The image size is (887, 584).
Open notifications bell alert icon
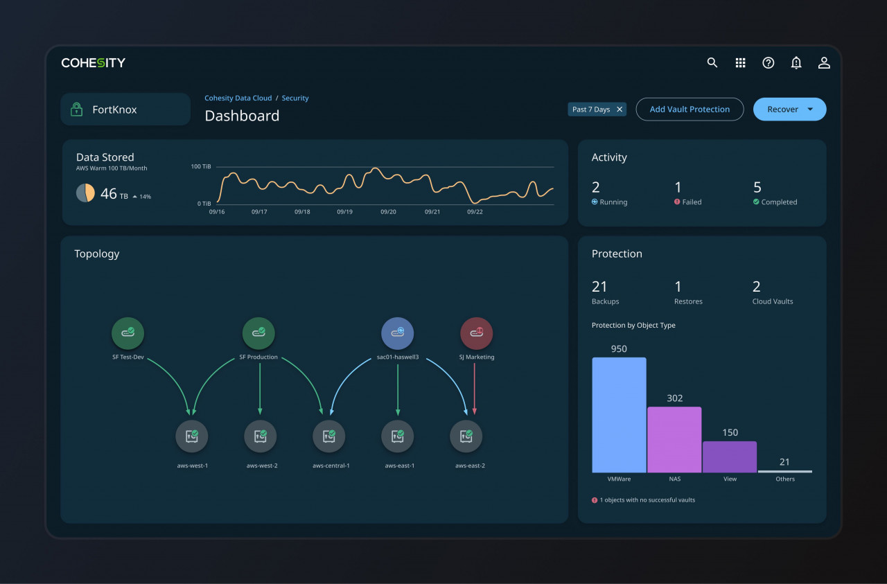click(x=796, y=62)
